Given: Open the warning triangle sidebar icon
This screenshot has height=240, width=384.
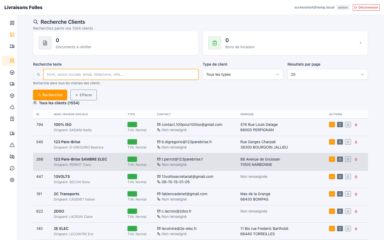Looking at the screenshot, I should click(12, 145).
